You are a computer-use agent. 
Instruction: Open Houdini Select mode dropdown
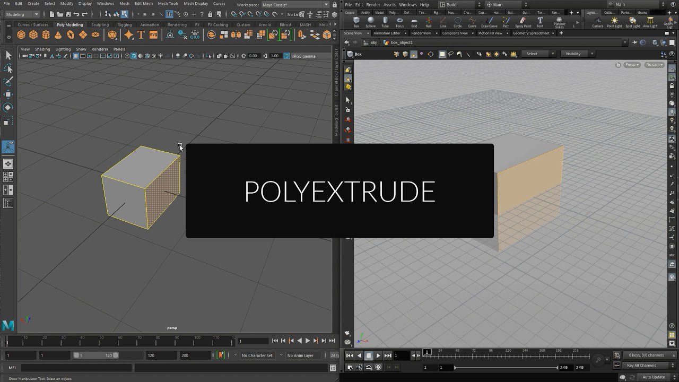(538, 54)
